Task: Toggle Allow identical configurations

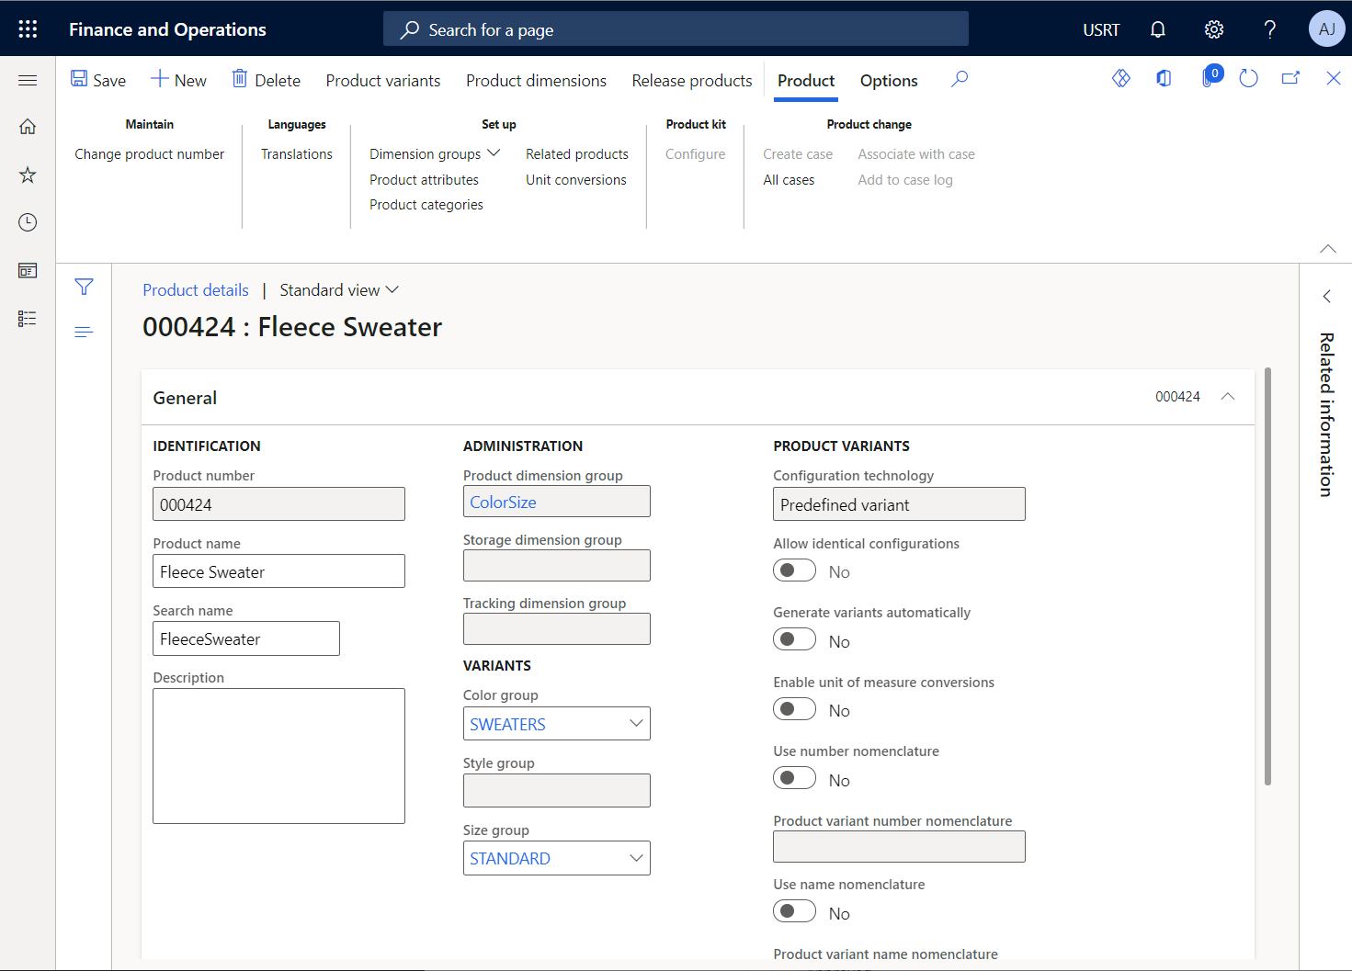Action: [794, 570]
